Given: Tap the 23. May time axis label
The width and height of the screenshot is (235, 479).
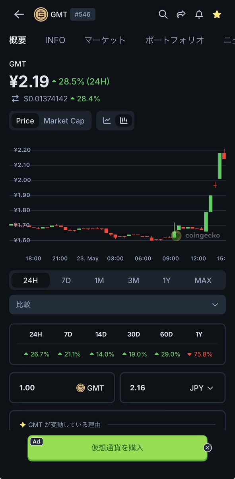Looking at the screenshot, I should [87, 259].
